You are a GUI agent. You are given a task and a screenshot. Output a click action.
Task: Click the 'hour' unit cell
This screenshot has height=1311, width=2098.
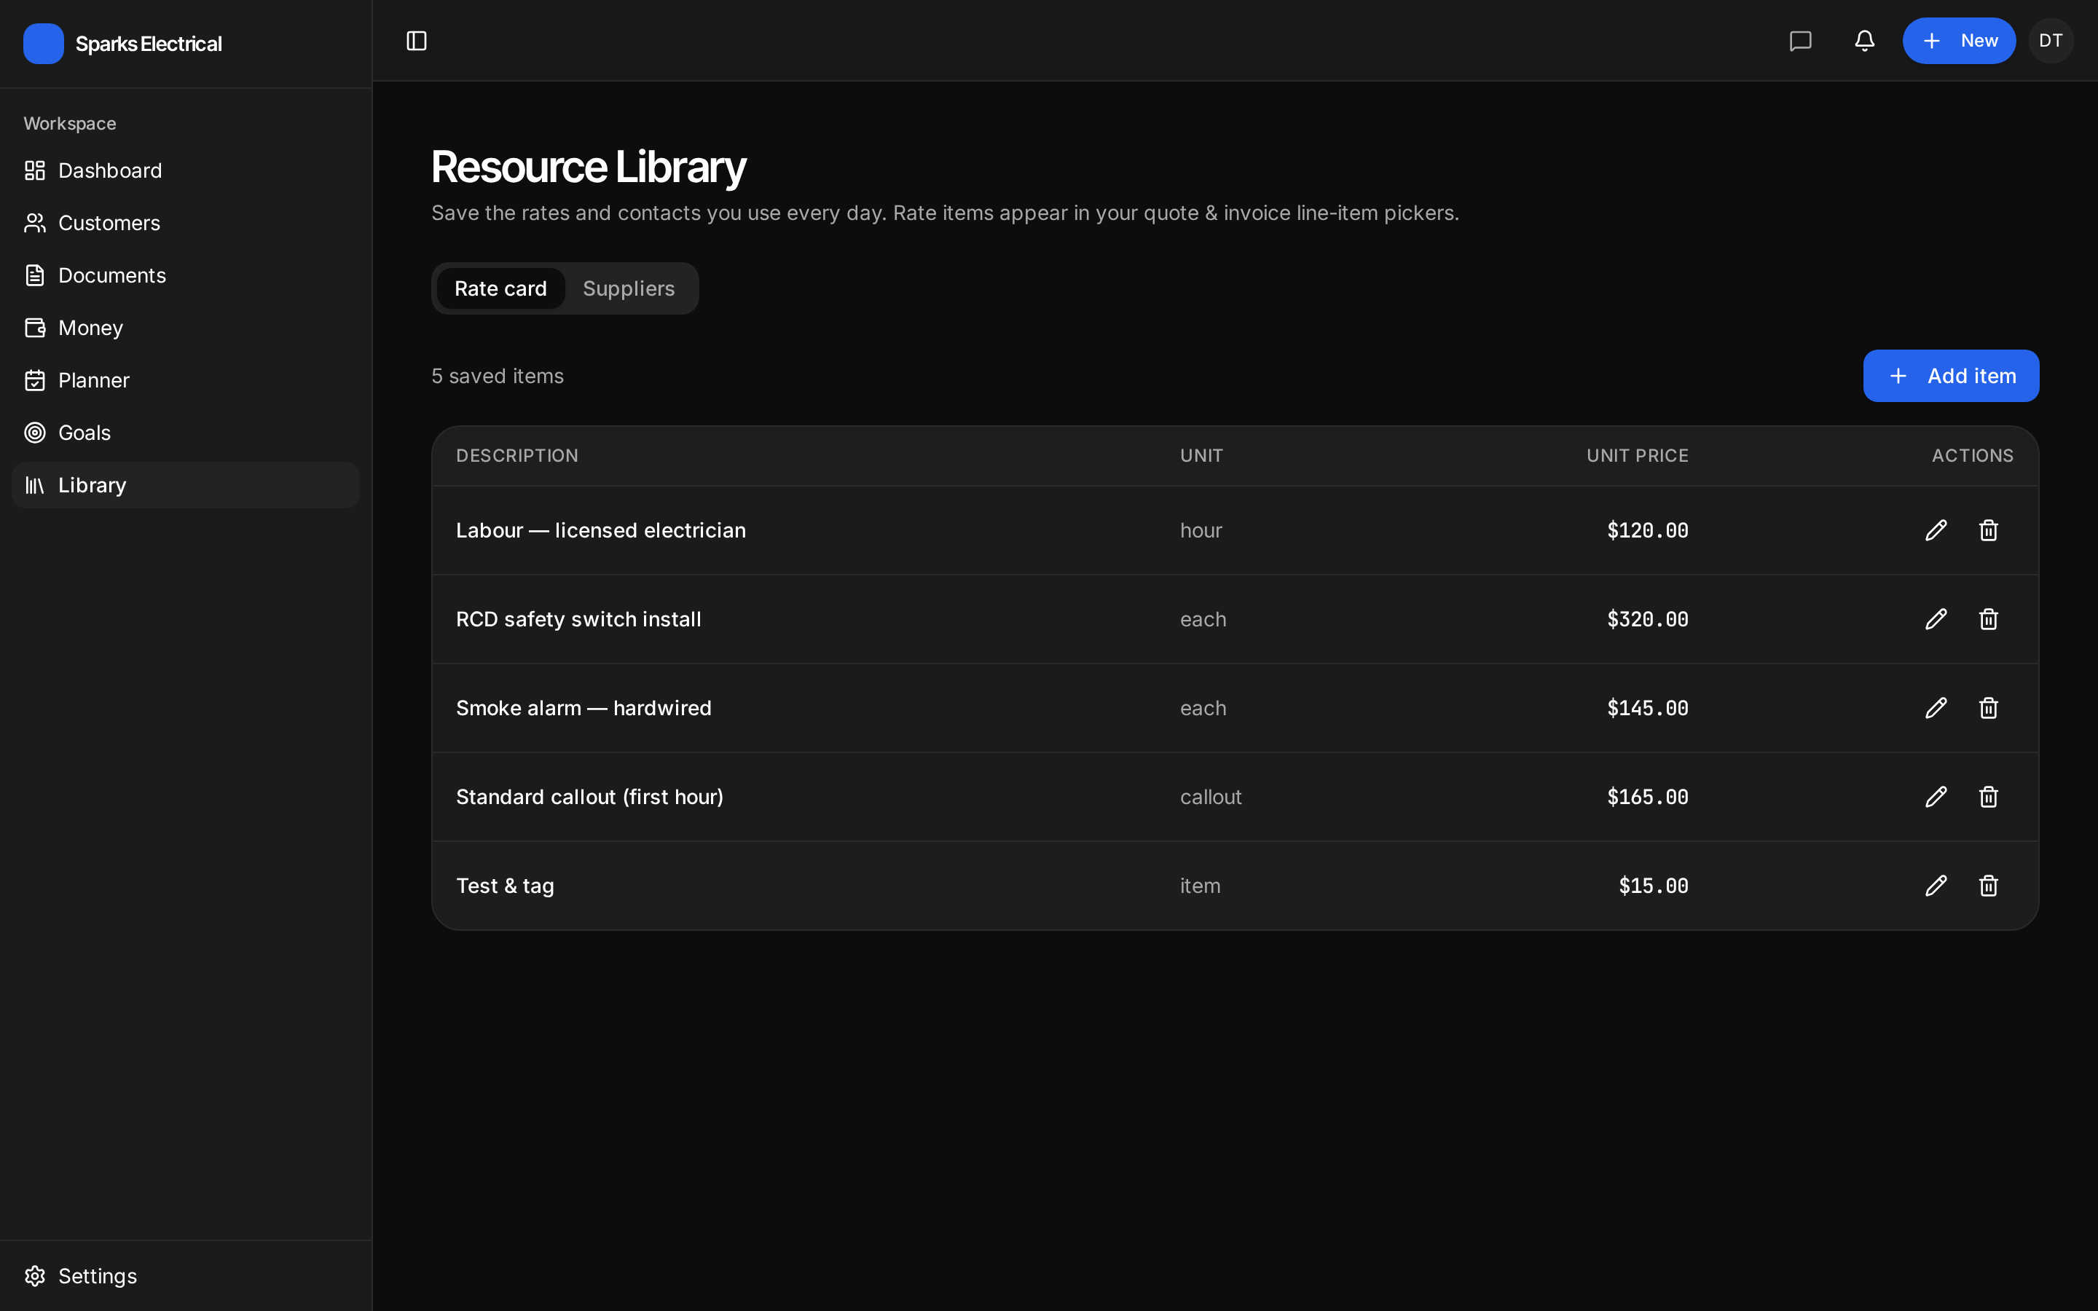(x=1201, y=531)
